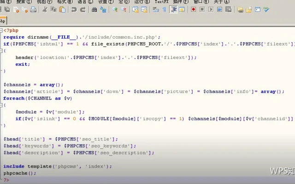Click the '<?php' opening tag text

pyautogui.click(x=11, y=30)
